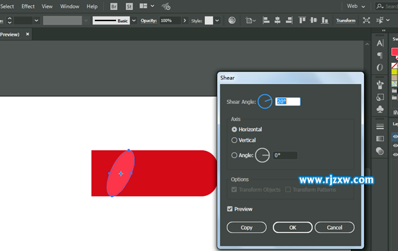Screen dimensions: 398x251
Task: Toggle visibility of the third layer
Action: 395,155
